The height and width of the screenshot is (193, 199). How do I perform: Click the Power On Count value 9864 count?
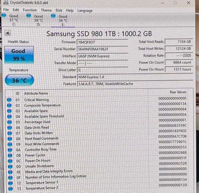coord(179,62)
